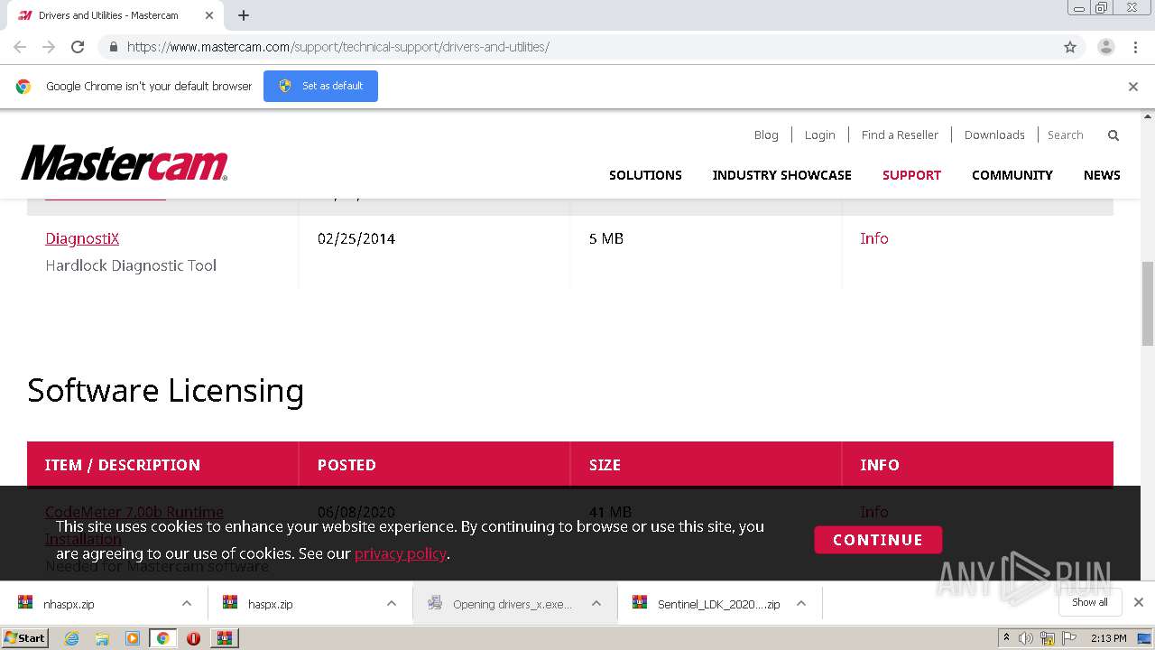Click the page vertical scrollbar thumb
This screenshot has width=1155, height=650.
(1148, 305)
